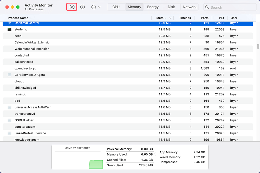Open the Energy tab
The image size is (260, 173).
click(153, 7)
